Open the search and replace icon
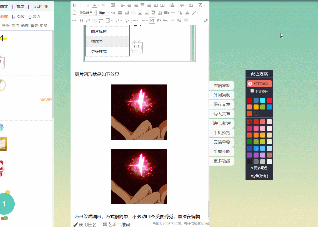 (179, 21)
